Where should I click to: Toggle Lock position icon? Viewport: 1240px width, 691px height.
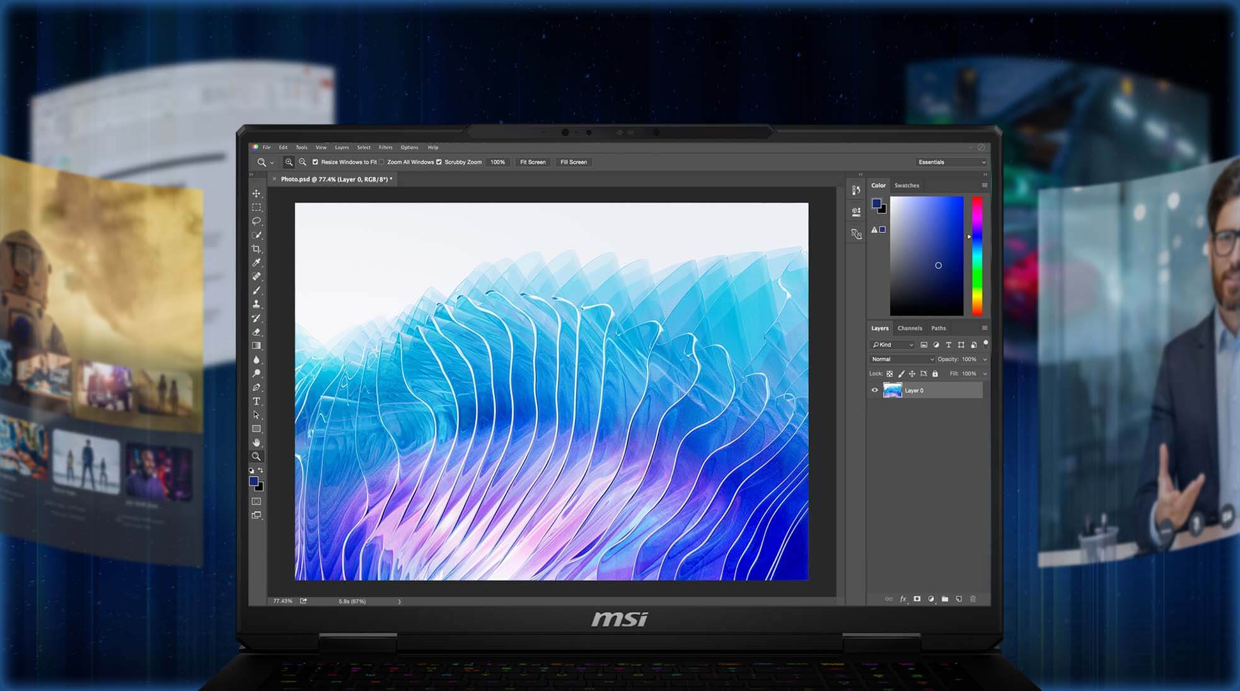pos(912,374)
